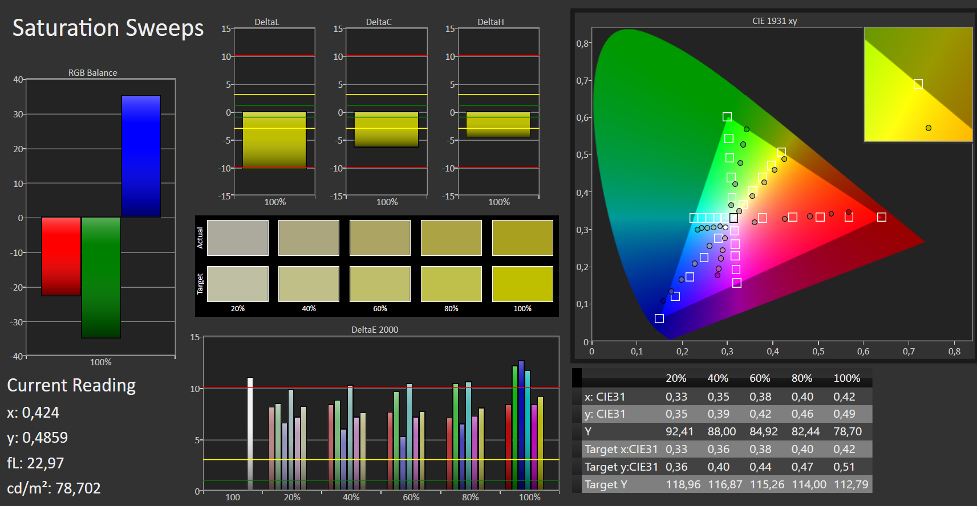The image size is (977, 506).
Task: Click the white 100 bar in DeltaE 2000
Action: (250, 433)
